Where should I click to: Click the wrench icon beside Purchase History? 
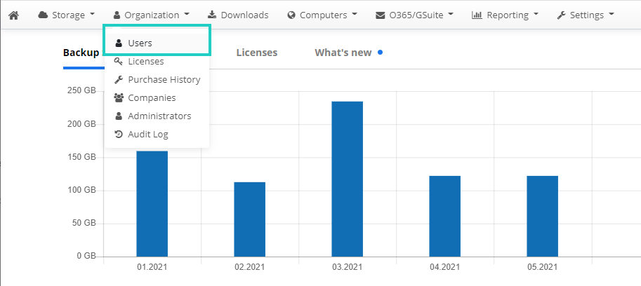[119, 79]
